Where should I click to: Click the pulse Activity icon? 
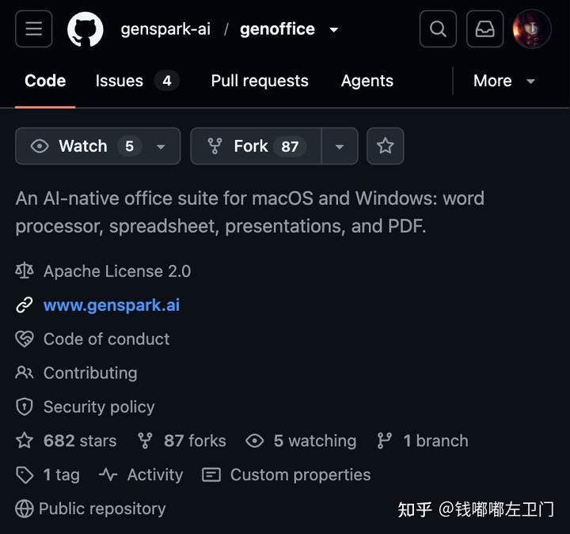[x=108, y=475]
